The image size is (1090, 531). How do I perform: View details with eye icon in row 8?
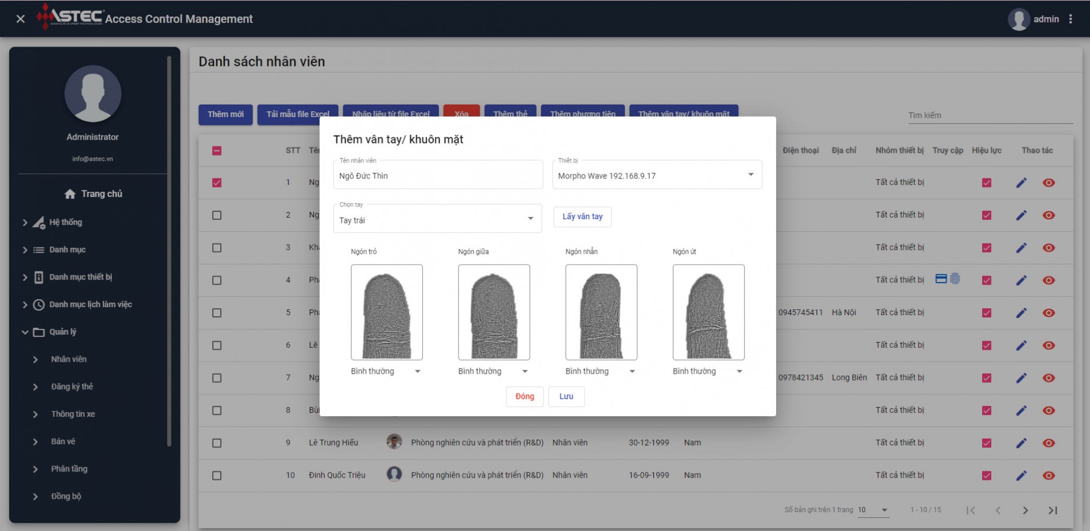click(1049, 410)
